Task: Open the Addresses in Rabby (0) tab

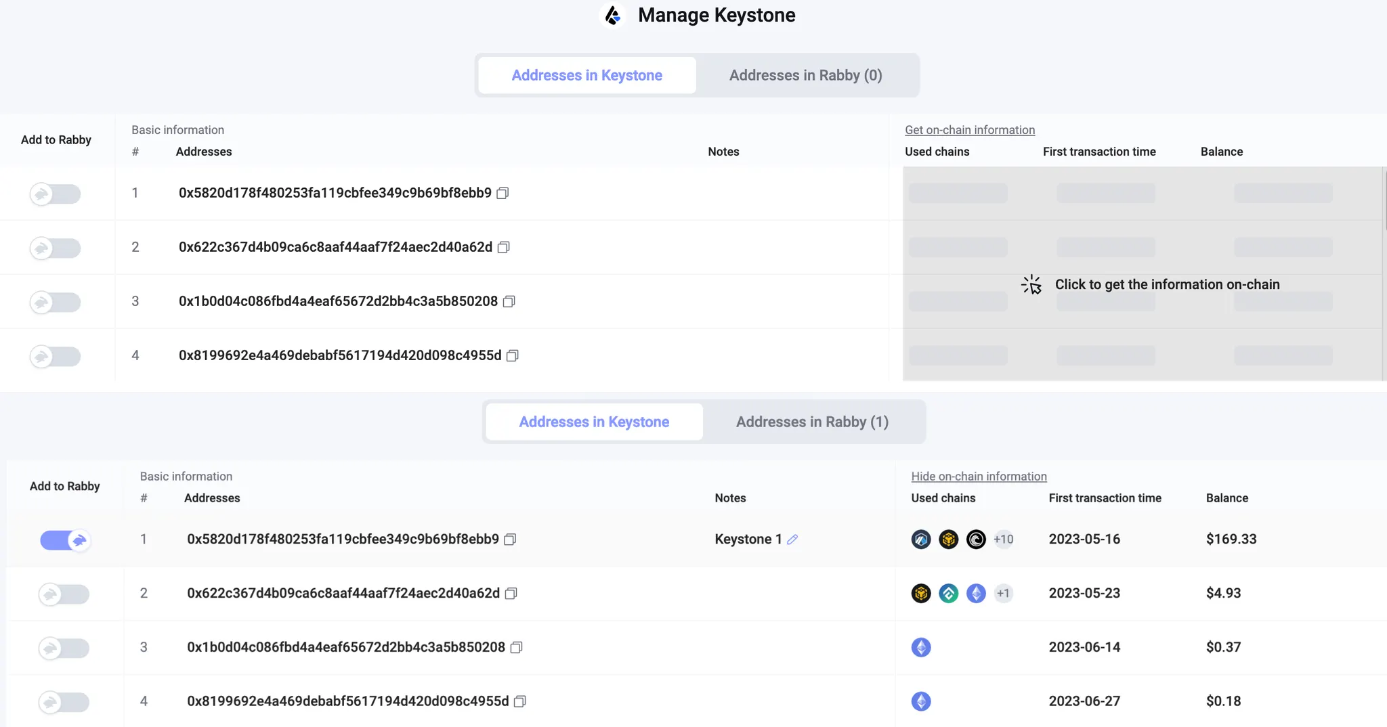Action: (x=805, y=75)
